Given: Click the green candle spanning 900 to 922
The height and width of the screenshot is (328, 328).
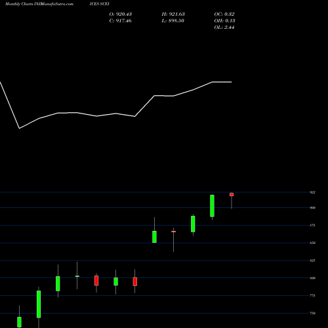Looking at the screenshot, I should pyautogui.click(x=212, y=206).
